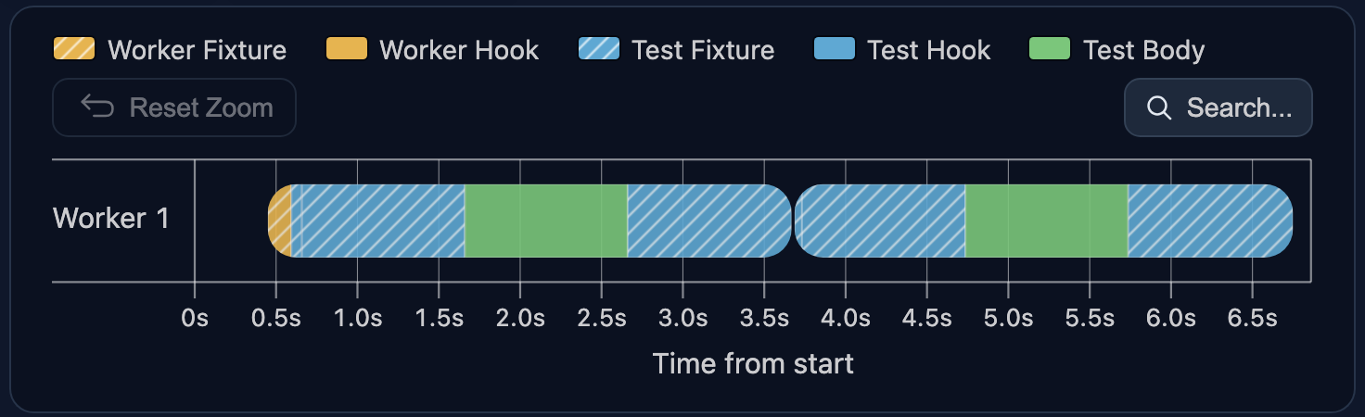This screenshot has height=417, width=1365.
Task: Click the undo arrow icon in Reset Zoom
Action: [x=97, y=107]
